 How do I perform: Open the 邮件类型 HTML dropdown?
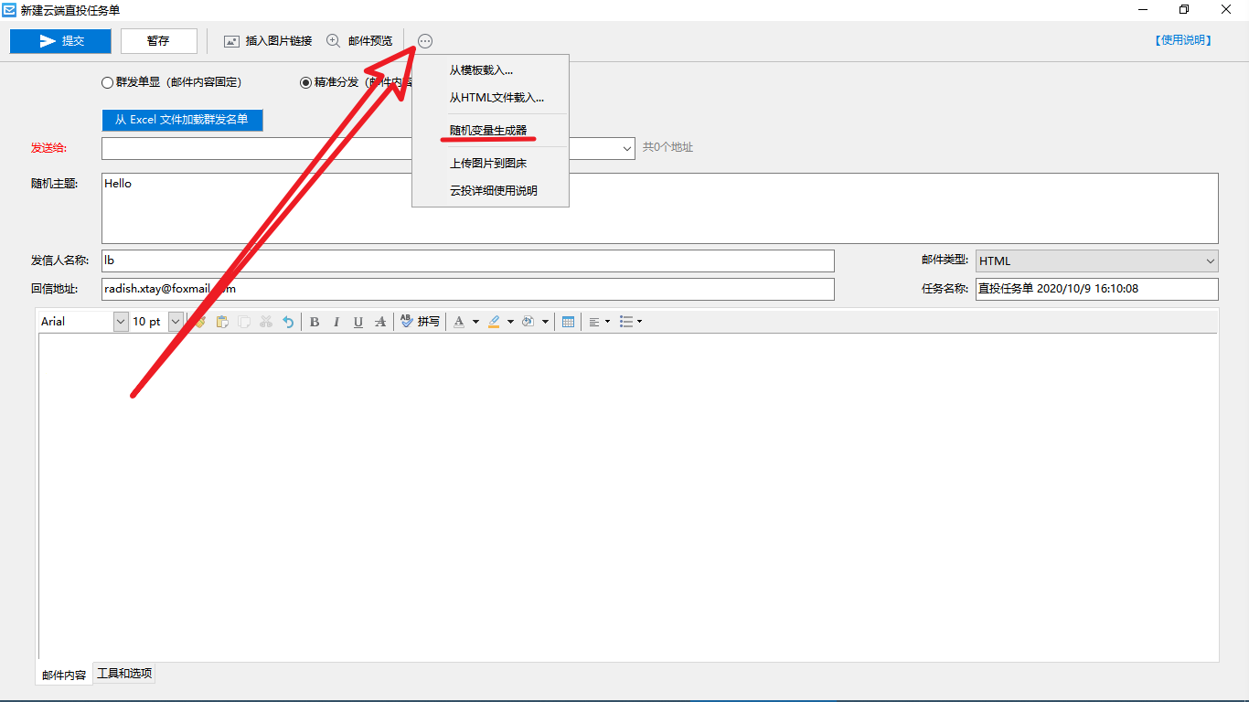[x=1097, y=261]
